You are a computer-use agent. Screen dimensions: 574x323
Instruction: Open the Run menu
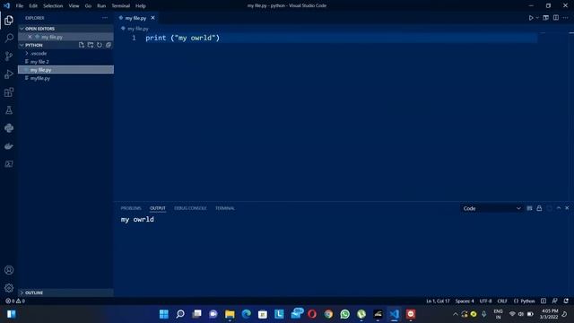pyautogui.click(x=101, y=5)
